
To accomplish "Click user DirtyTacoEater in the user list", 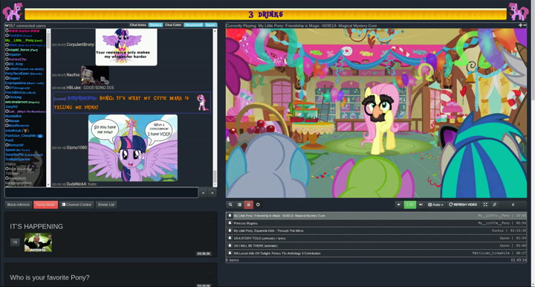I will [24, 74].
